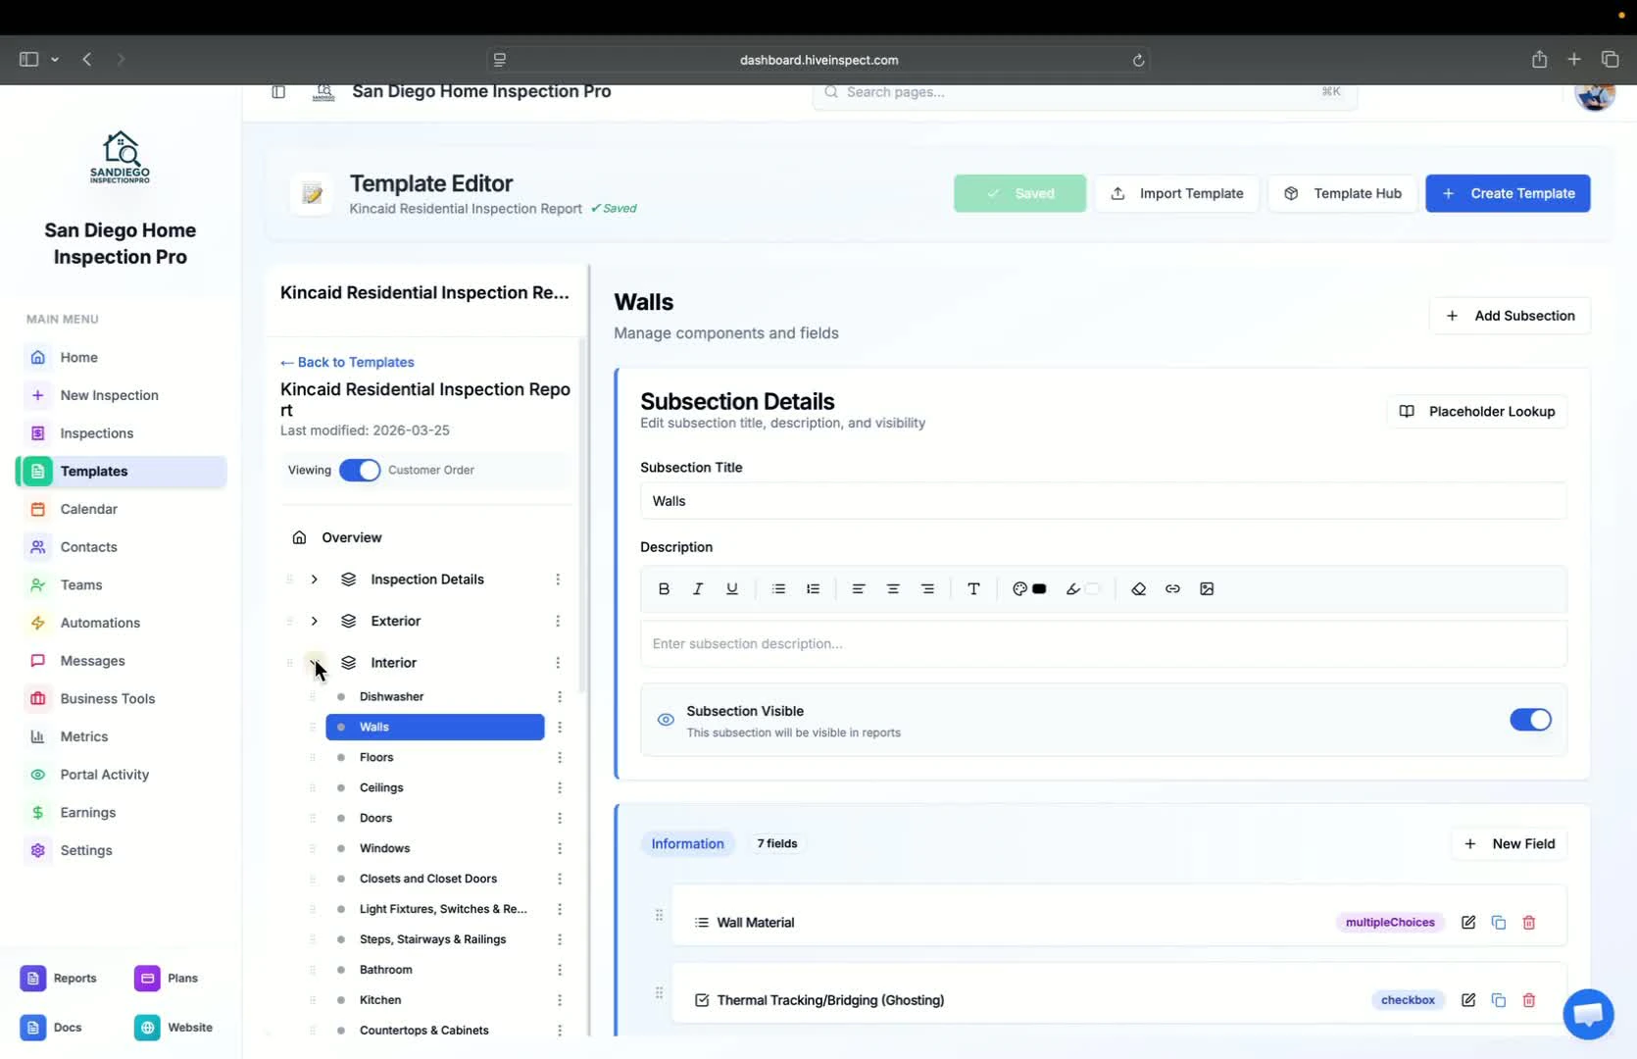Click Create Template button
Screen dimensions: 1637x1059
click(x=1508, y=194)
